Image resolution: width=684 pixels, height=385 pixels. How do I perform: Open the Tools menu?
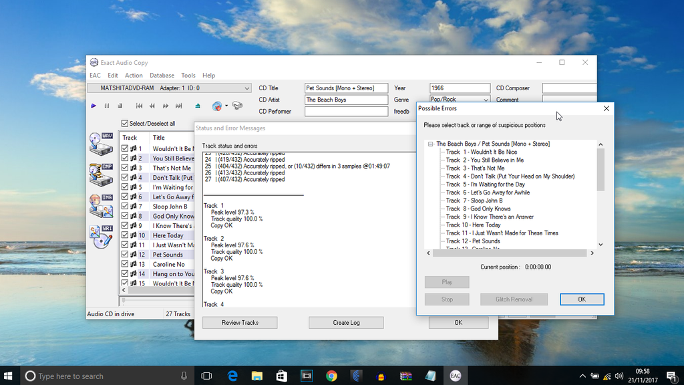(188, 75)
